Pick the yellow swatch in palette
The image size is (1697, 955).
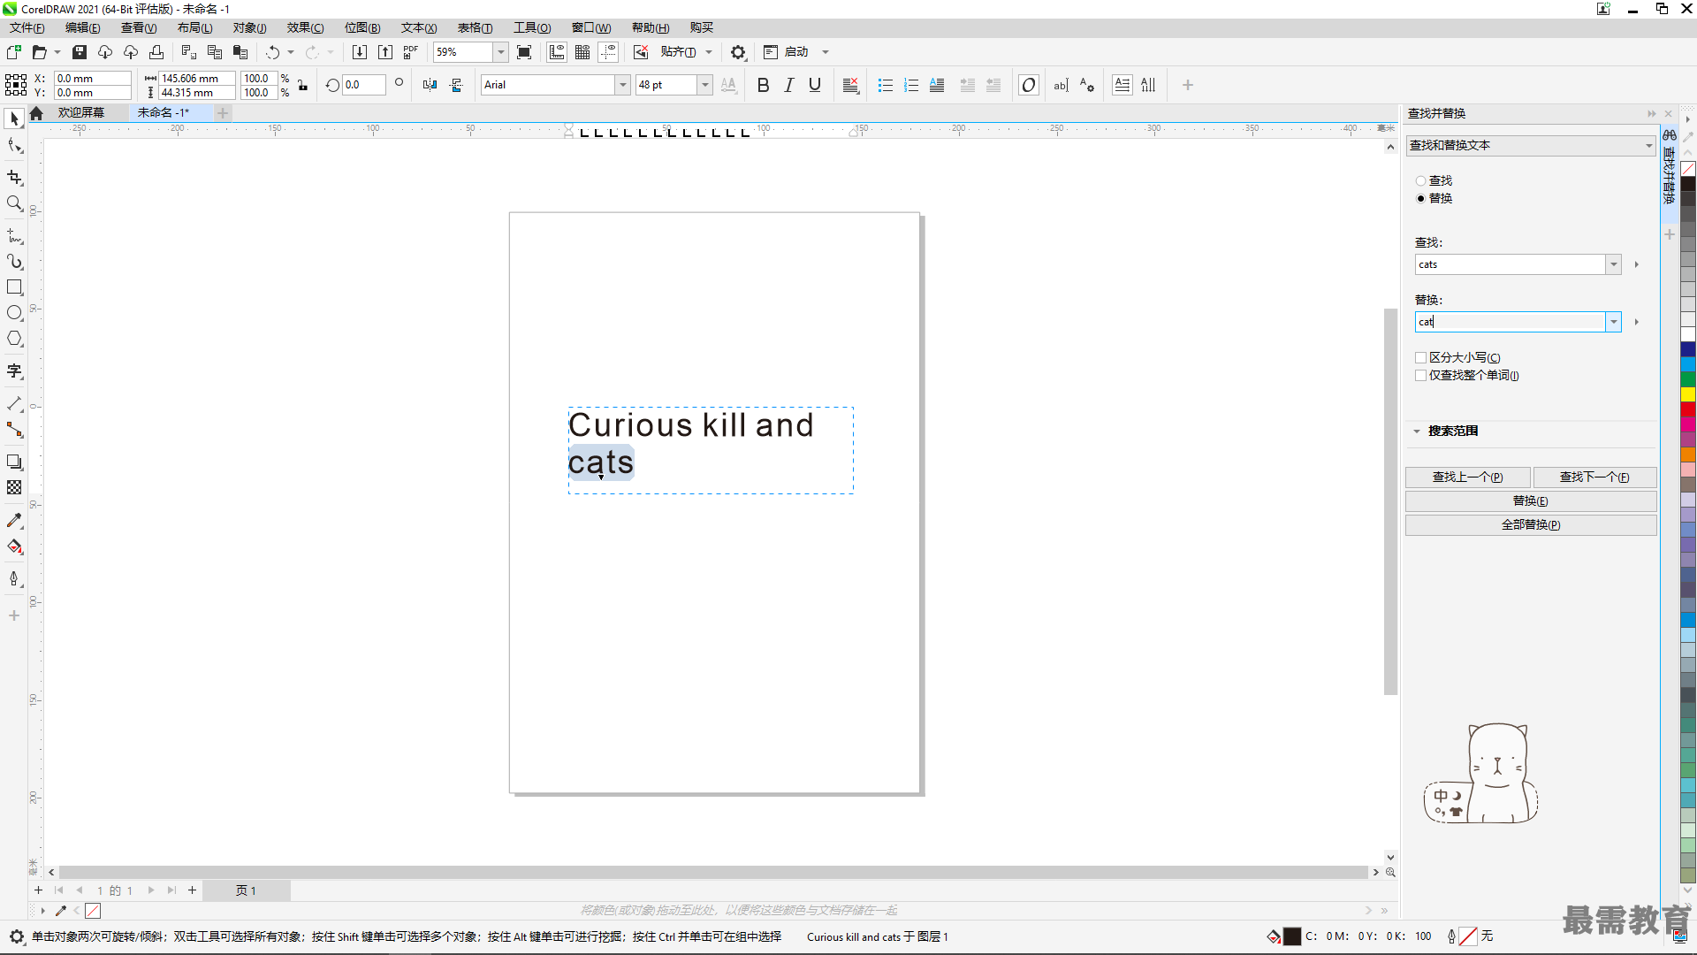click(1688, 394)
